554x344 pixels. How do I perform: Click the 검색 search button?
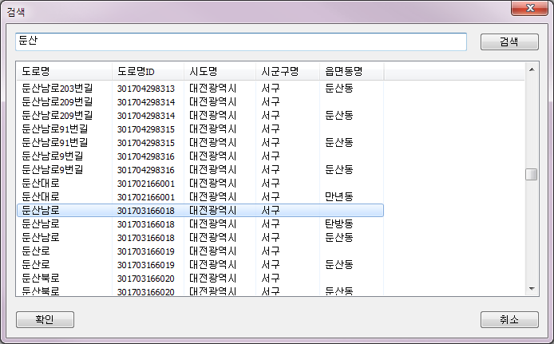[x=508, y=42]
